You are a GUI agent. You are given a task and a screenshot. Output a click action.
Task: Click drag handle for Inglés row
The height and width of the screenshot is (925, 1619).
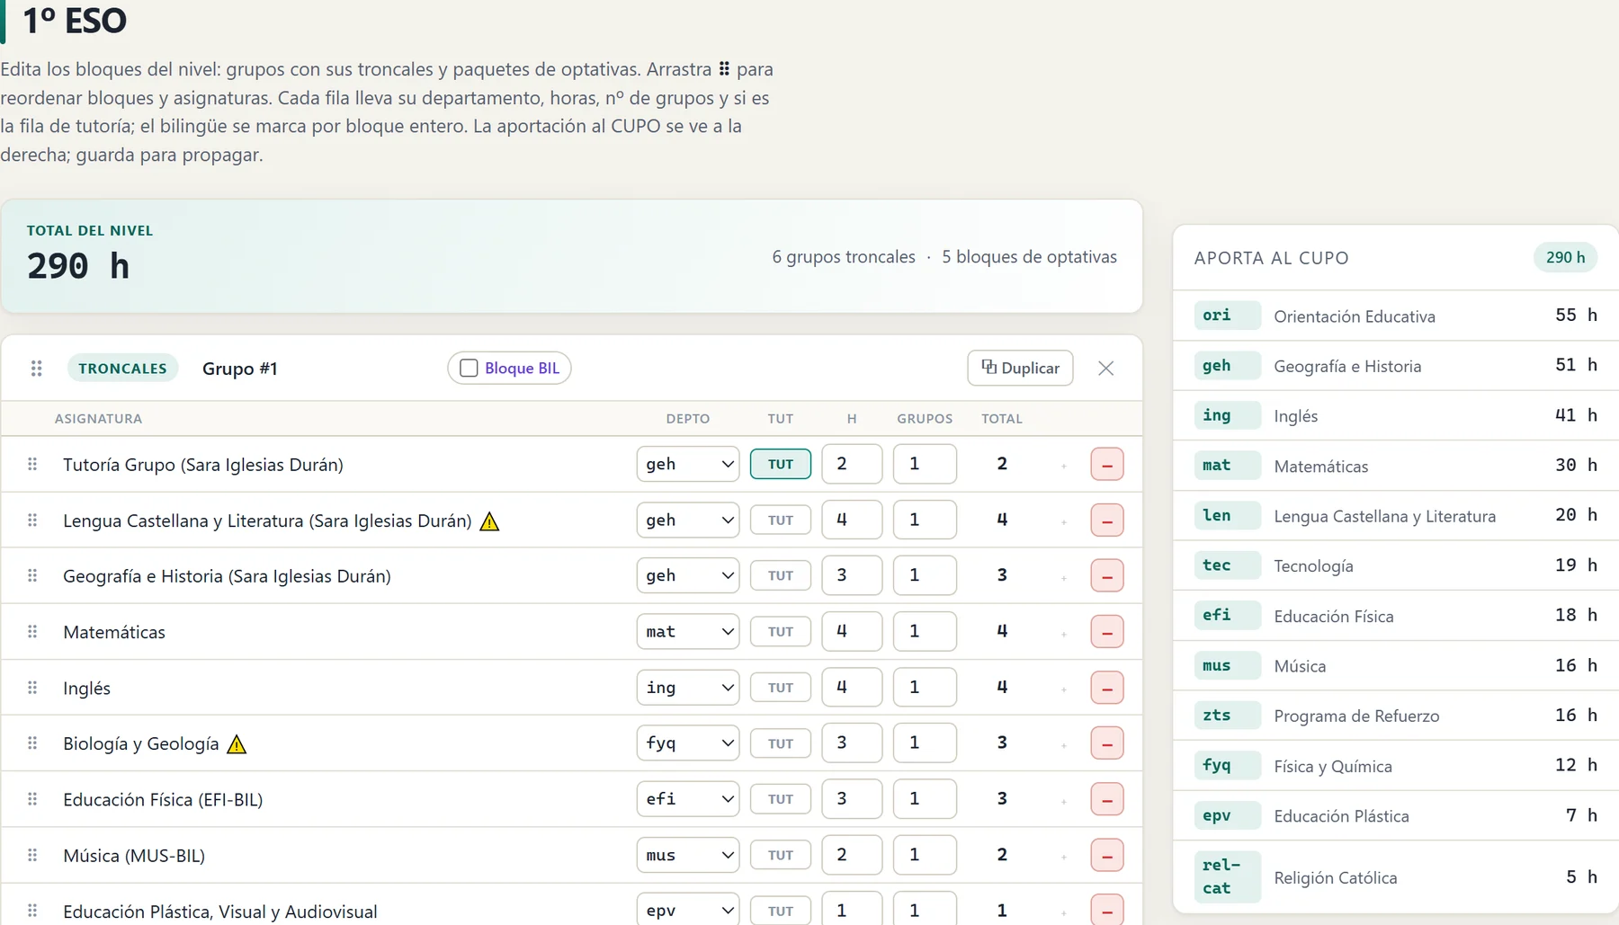(32, 688)
